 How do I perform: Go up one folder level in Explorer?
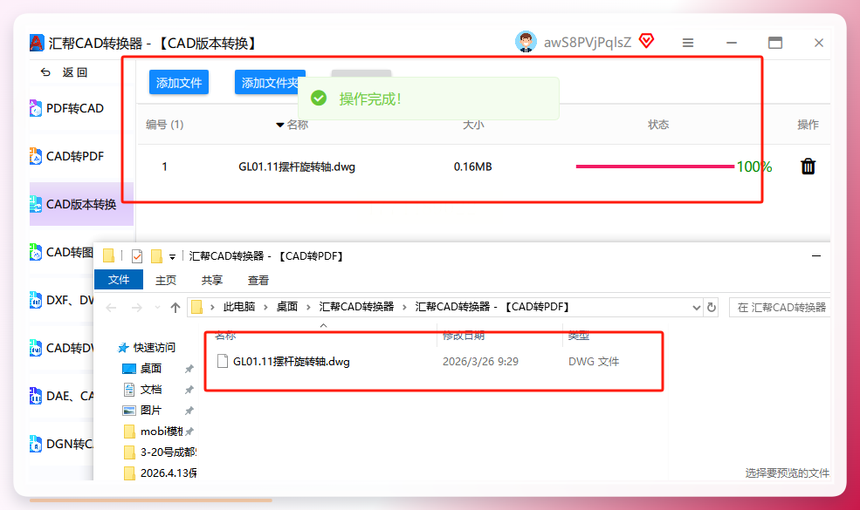(x=175, y=308)
